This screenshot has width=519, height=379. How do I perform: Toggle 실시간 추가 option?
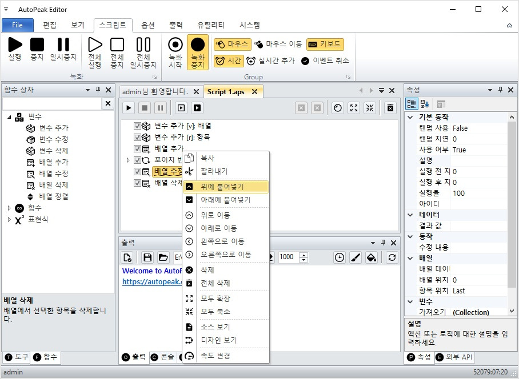[270, 61]
